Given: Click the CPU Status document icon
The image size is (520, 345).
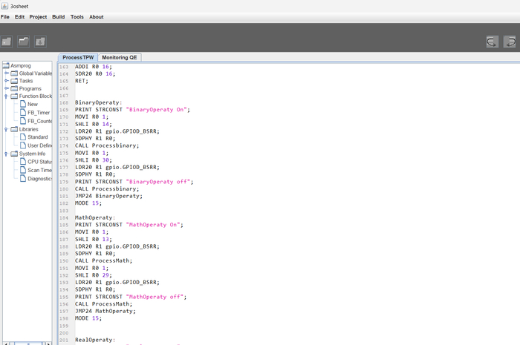Looking at the screenshot, I should [x=22, y=162].
